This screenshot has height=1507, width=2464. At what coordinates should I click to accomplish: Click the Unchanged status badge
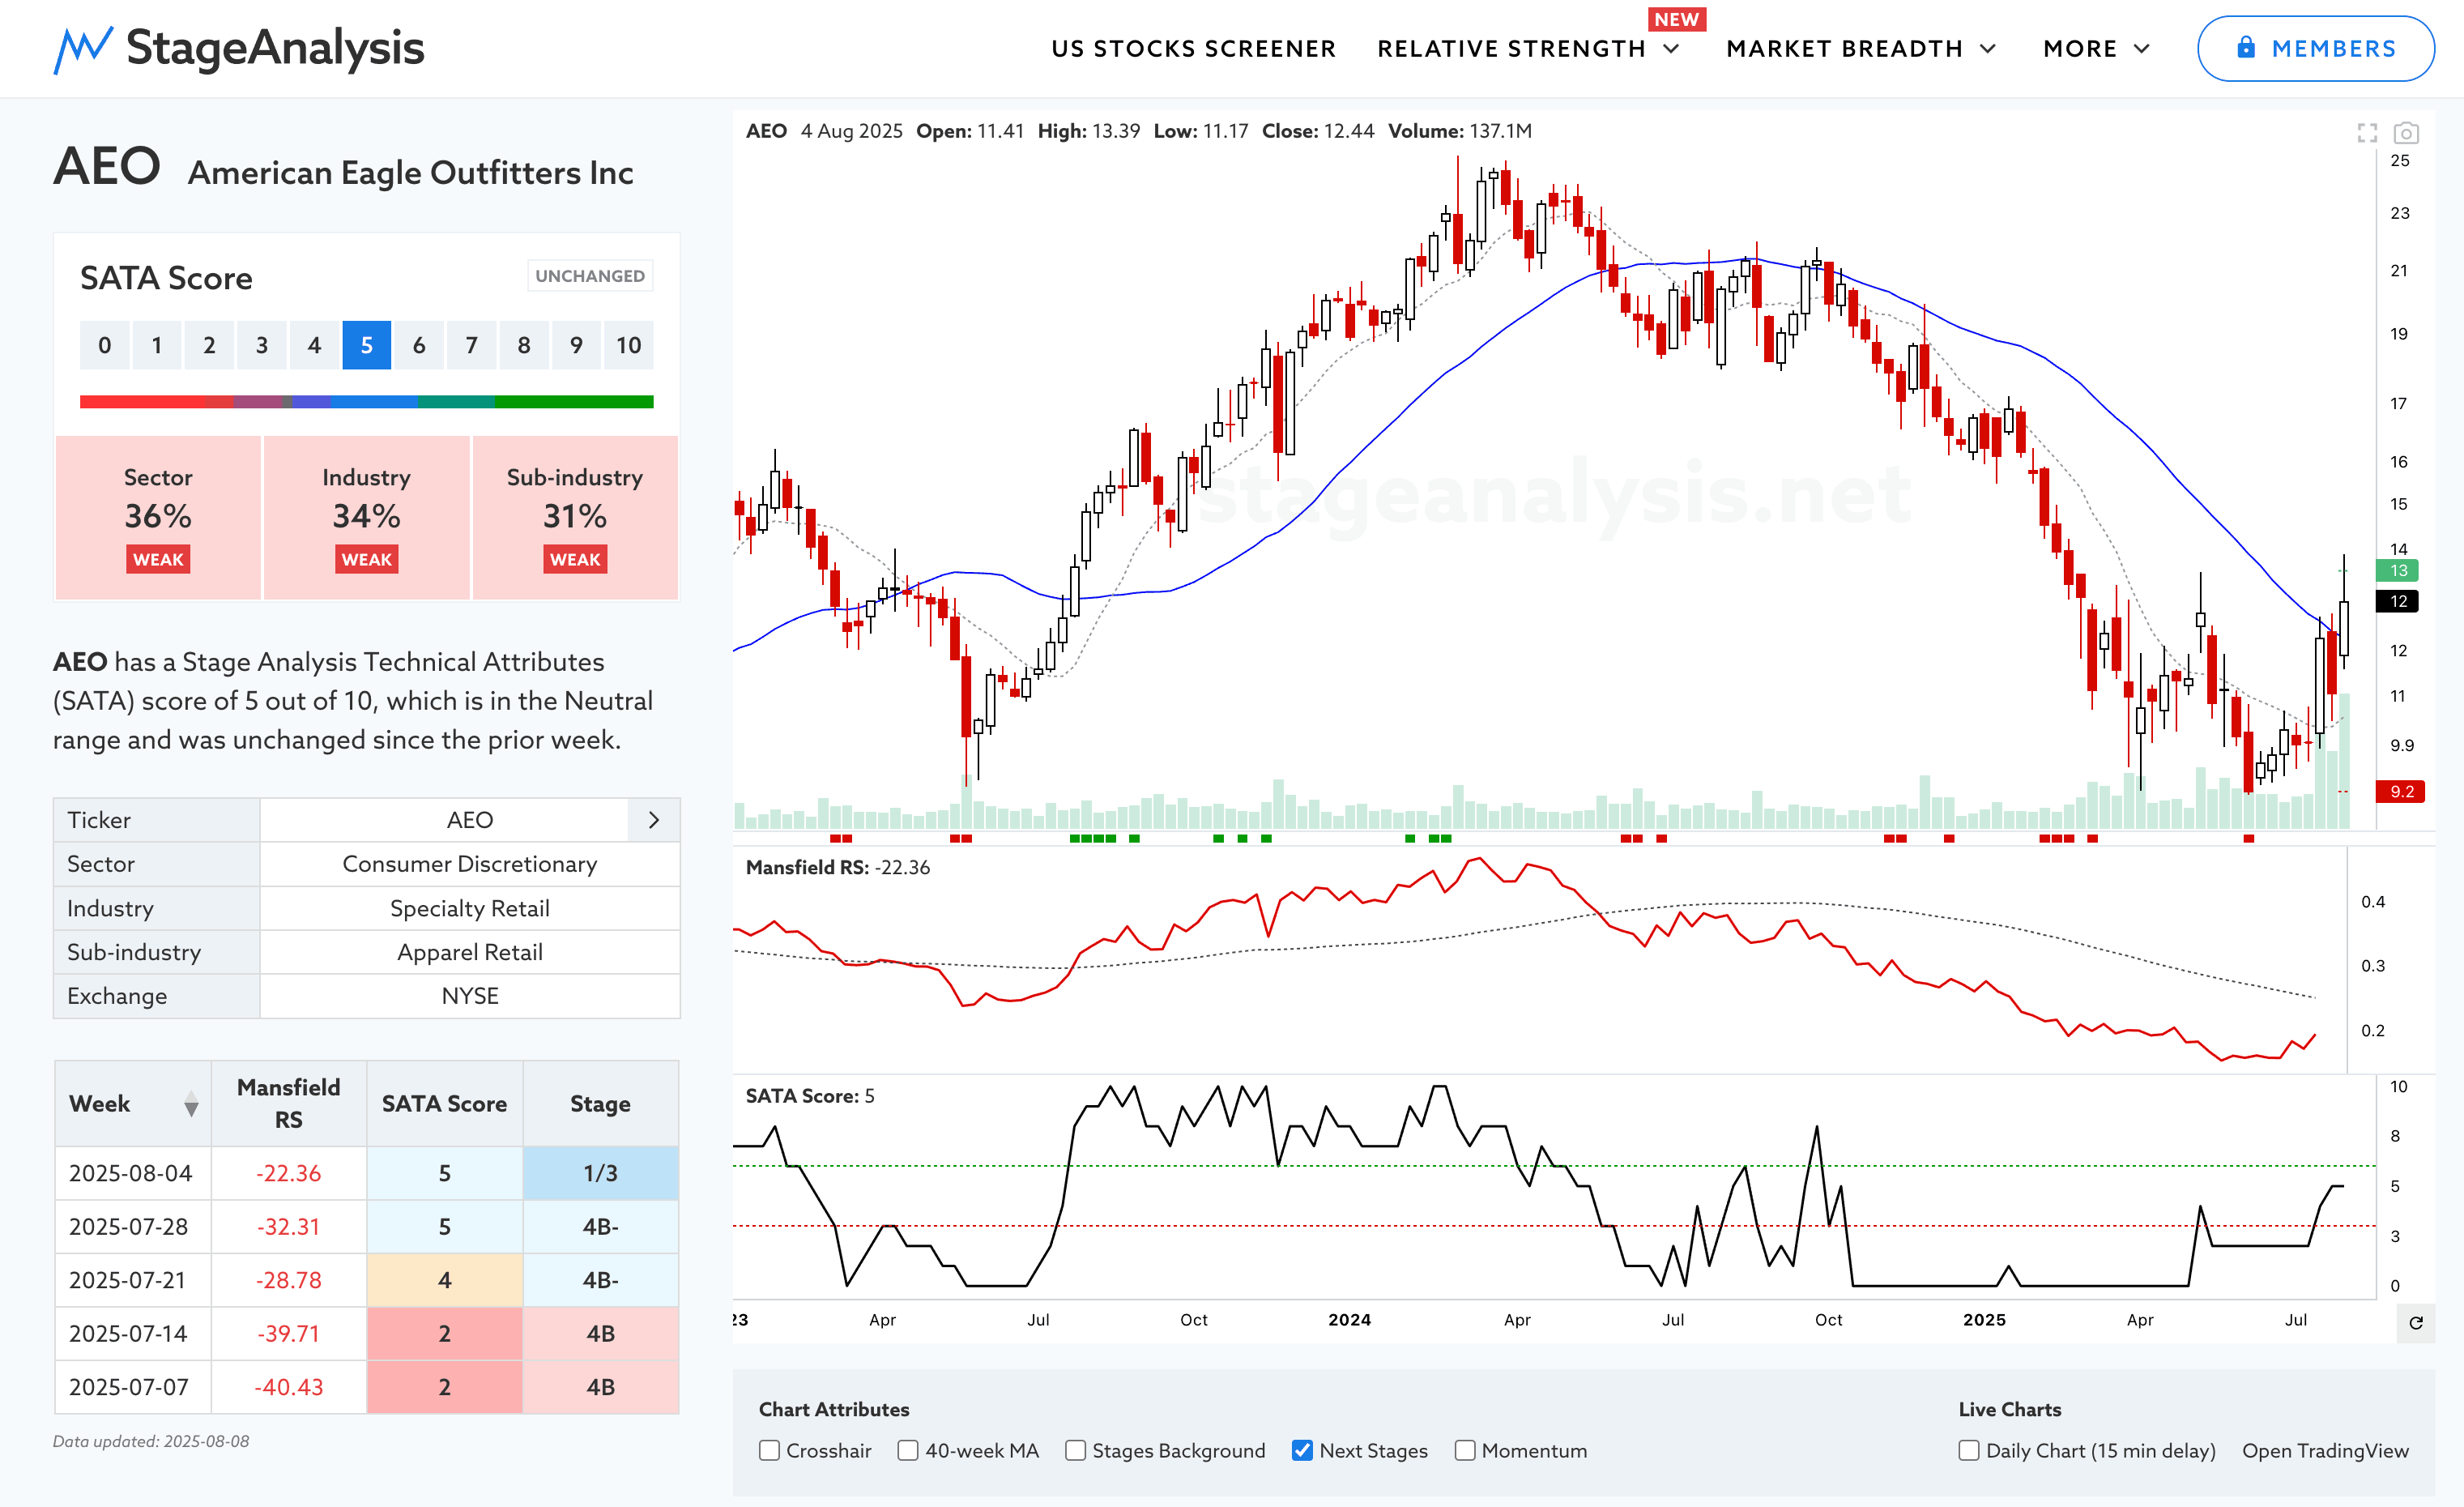(590, 276)
